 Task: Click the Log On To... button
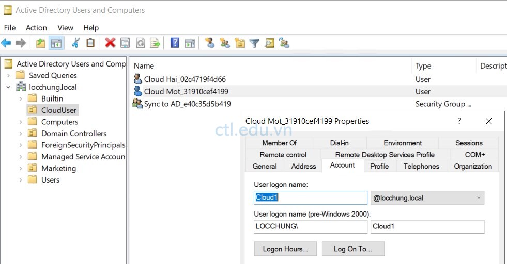point(353,249)
